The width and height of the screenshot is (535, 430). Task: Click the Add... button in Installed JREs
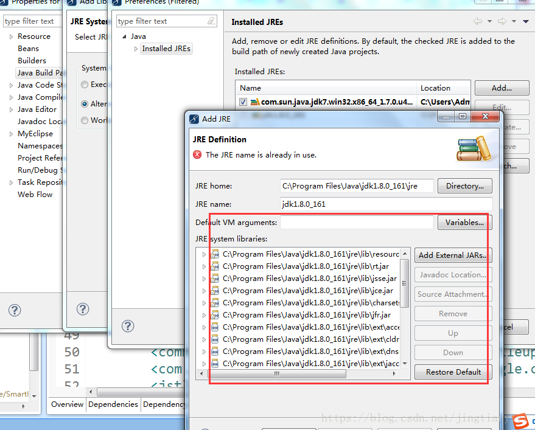click(502, 88)
